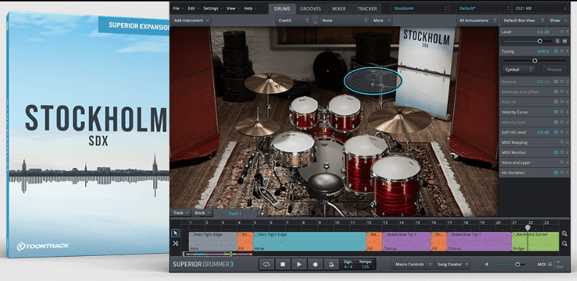This screenshot has width=577, height=281.
Task: Open the Add Instrument dropdown
Action: click(191, 21)
